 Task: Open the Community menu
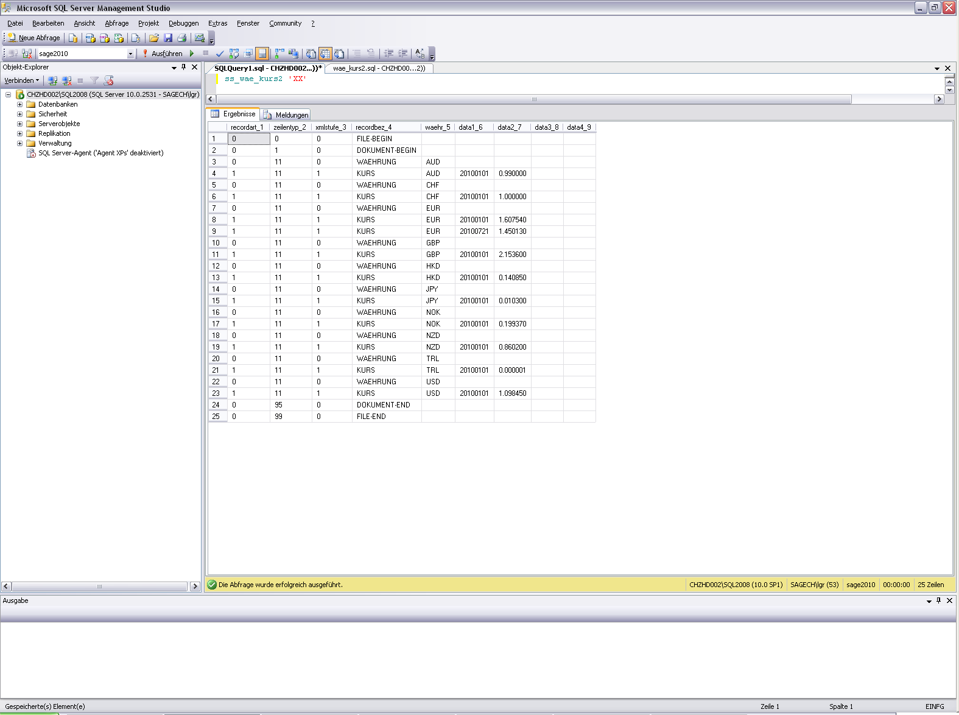coord(286,23)
